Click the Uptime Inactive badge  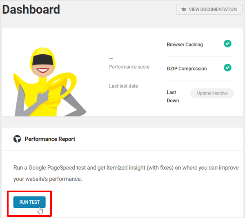click(x=212, y=93)
